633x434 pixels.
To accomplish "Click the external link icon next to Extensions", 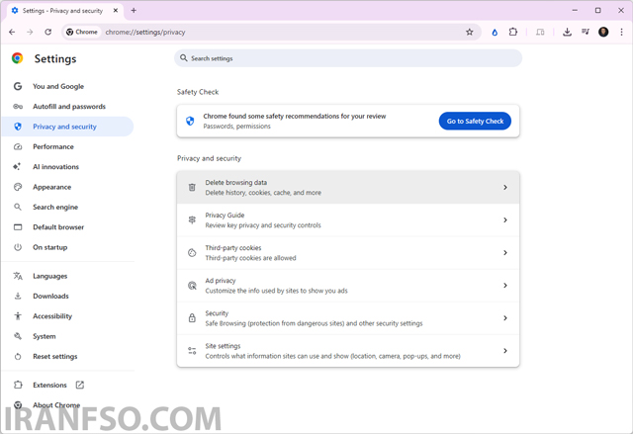I will click(x=80, y=385).
